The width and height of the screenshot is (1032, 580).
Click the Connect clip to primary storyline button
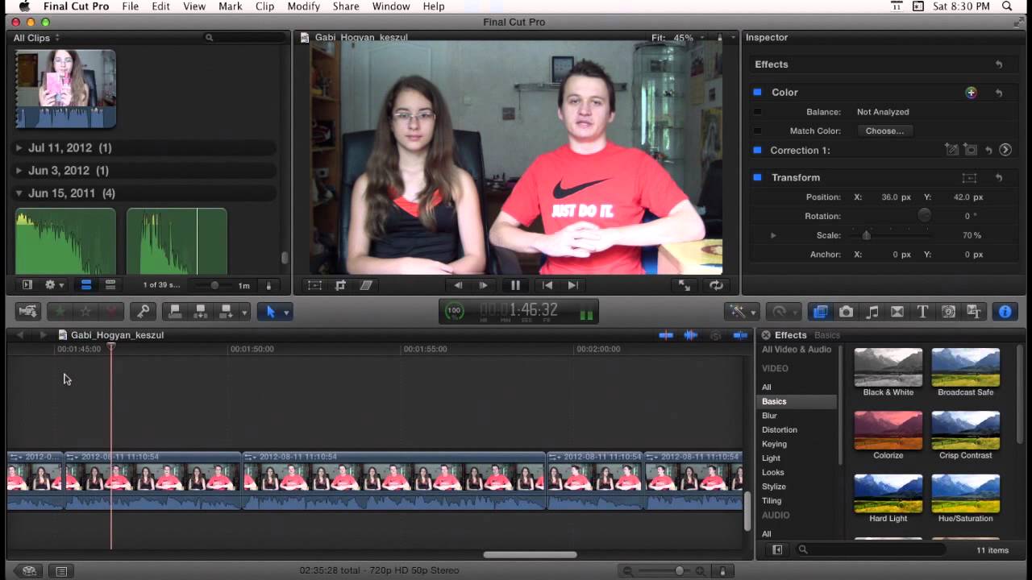tap(175, 312)
